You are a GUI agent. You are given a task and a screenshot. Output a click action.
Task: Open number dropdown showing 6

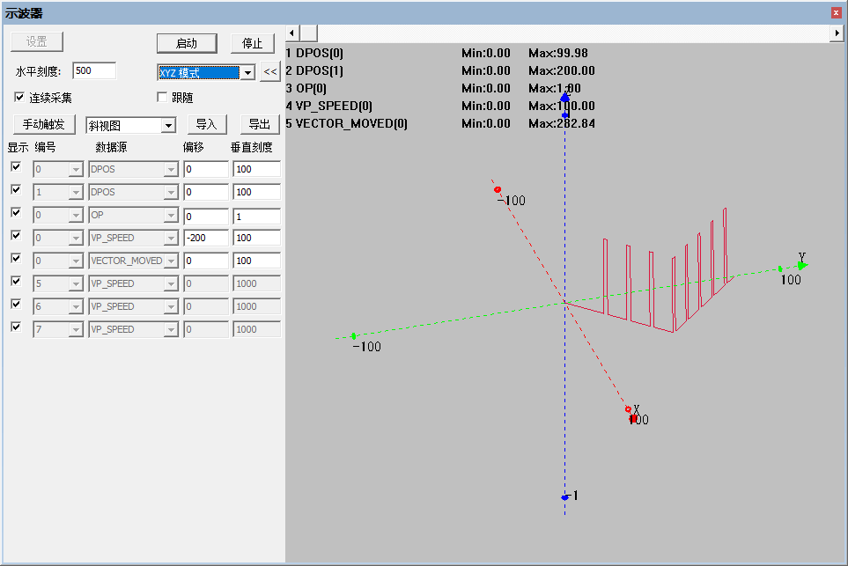(x=76, y=306)
